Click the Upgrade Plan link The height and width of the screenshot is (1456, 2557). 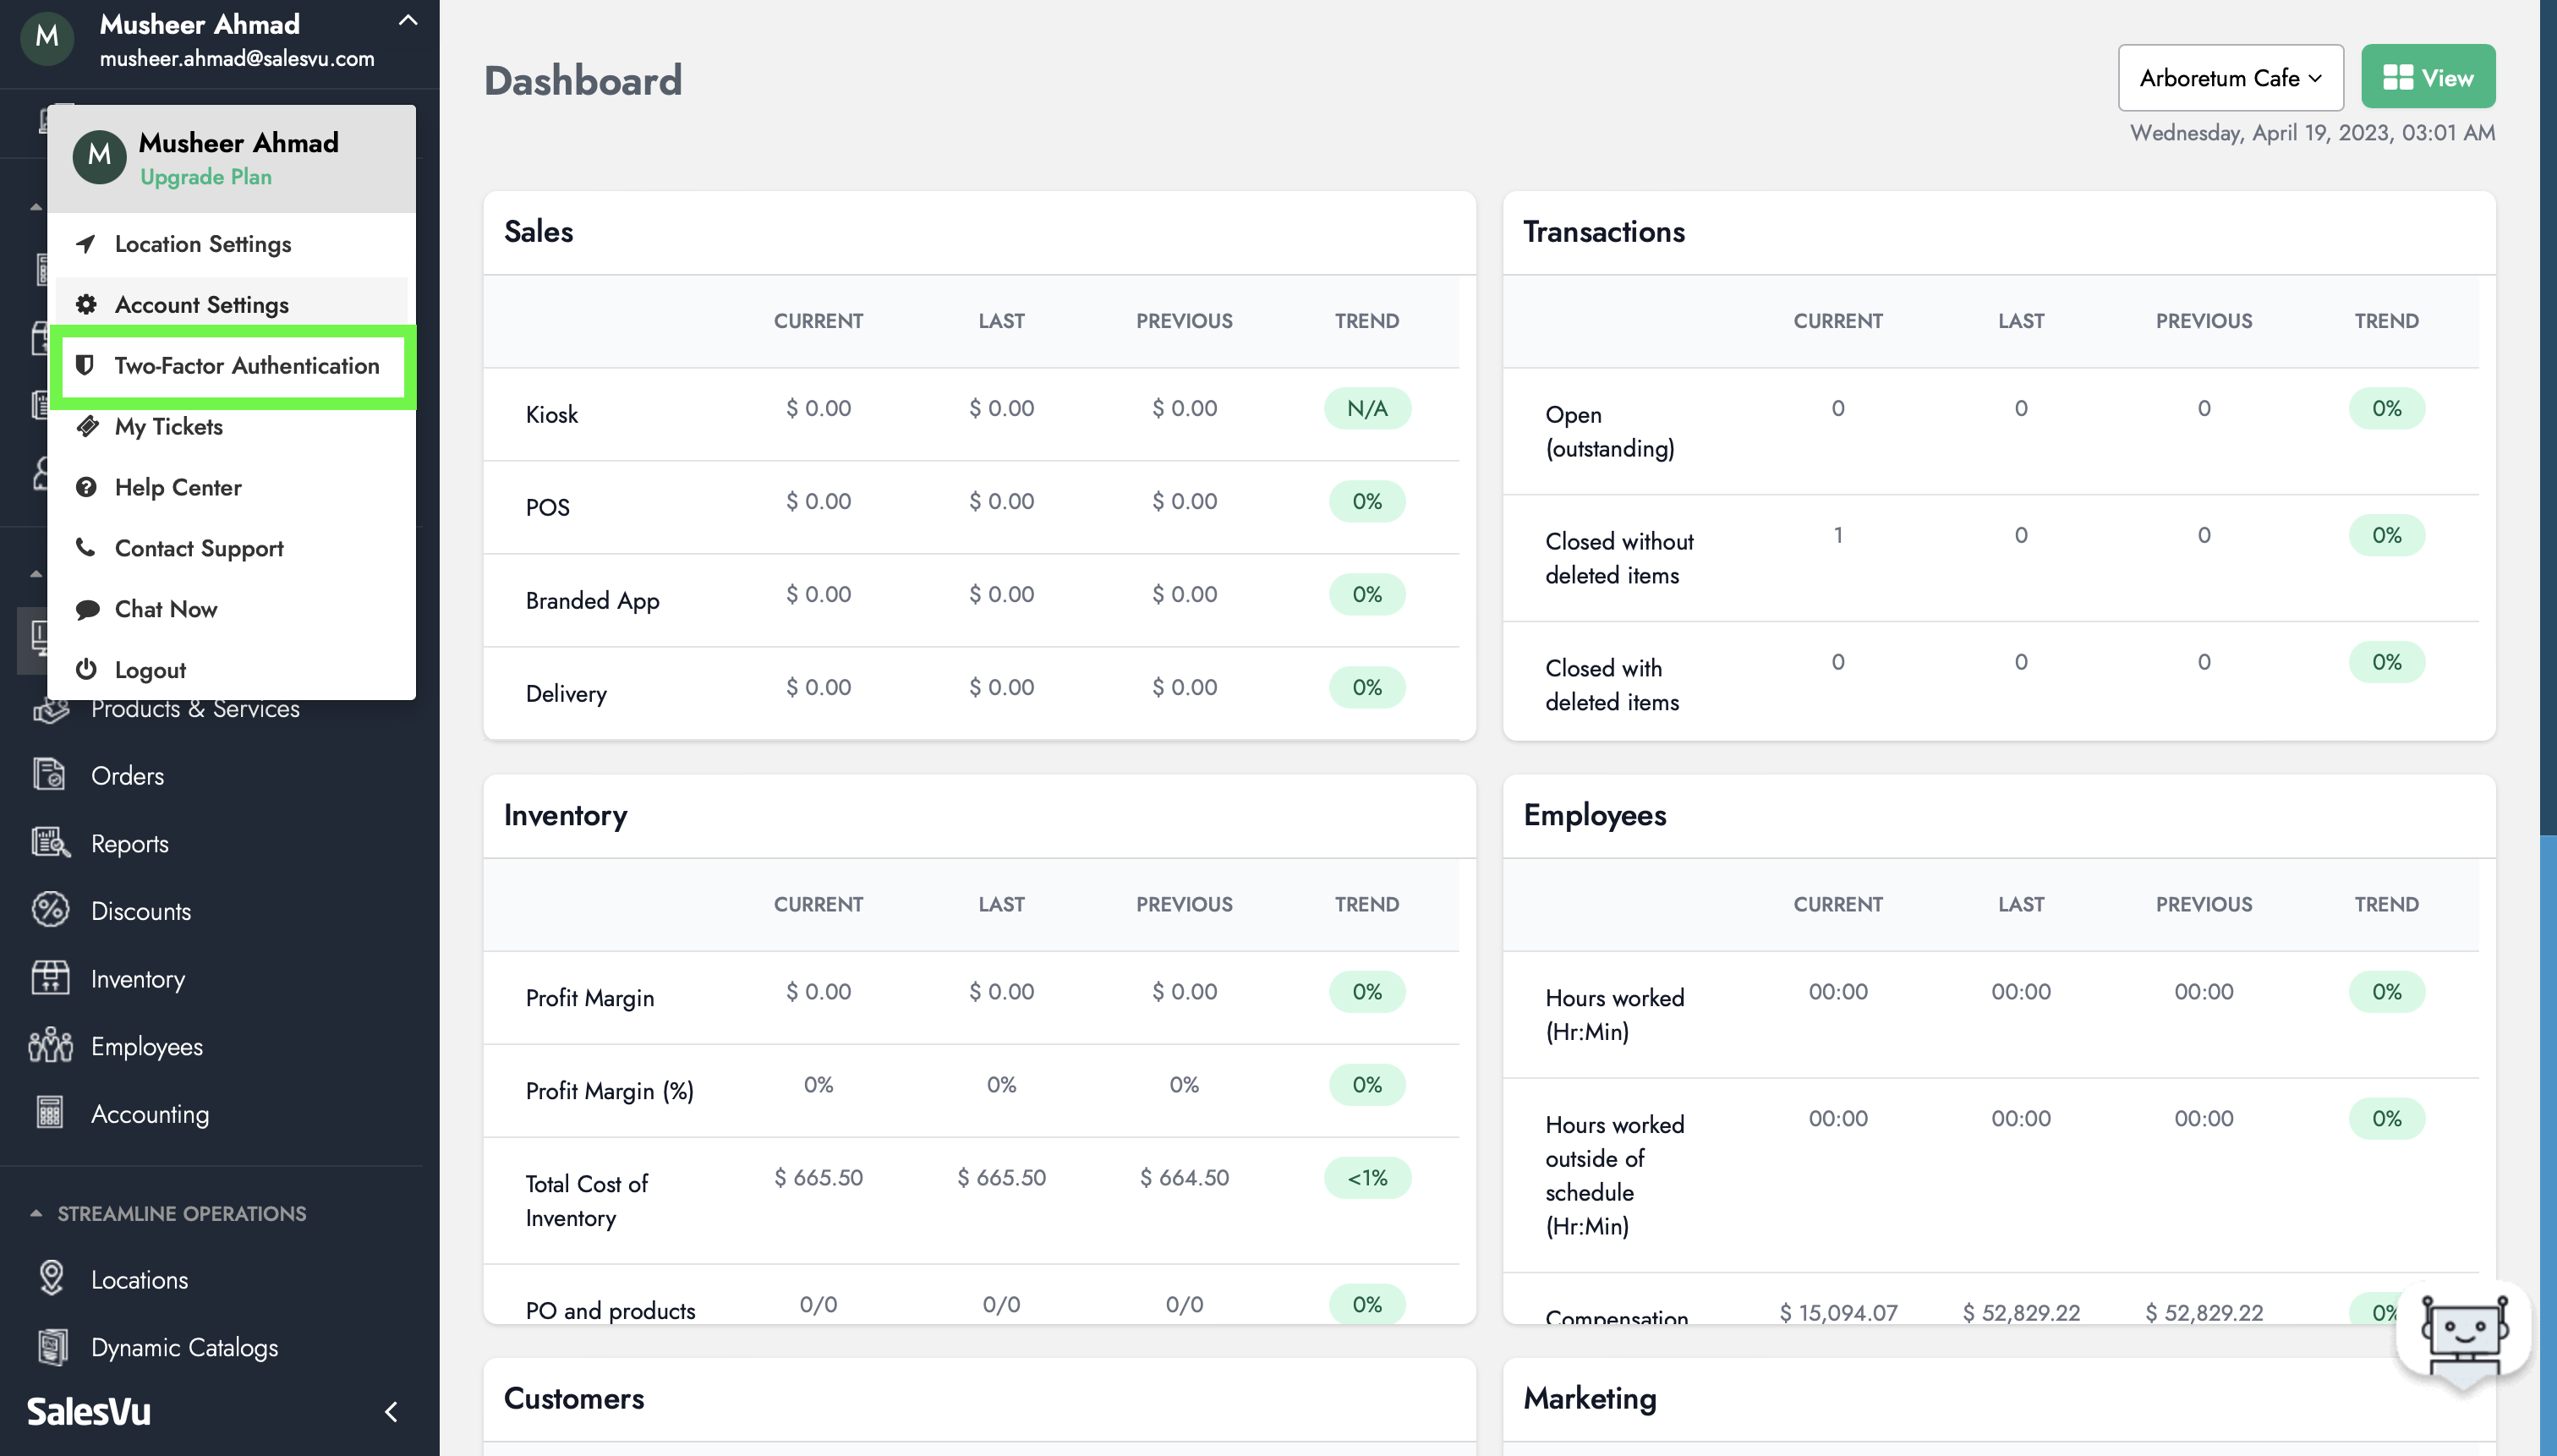205,177
